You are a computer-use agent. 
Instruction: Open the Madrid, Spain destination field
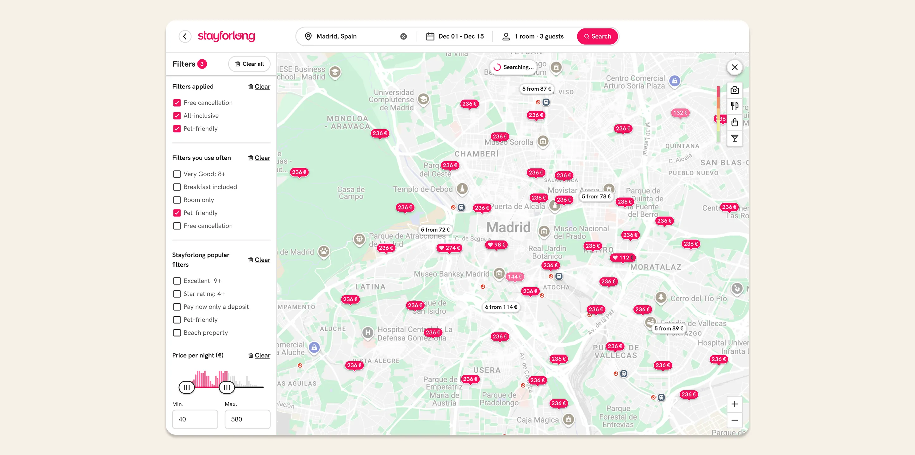click(x=352, y=36)
